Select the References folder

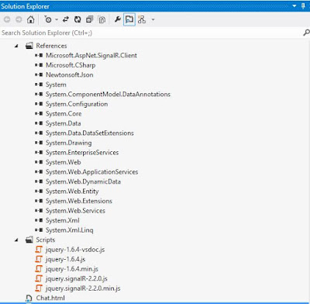[51, 46]
